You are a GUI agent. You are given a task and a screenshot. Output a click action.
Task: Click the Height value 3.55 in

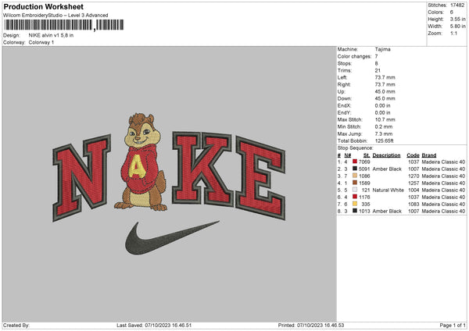(x=458, y=19)
